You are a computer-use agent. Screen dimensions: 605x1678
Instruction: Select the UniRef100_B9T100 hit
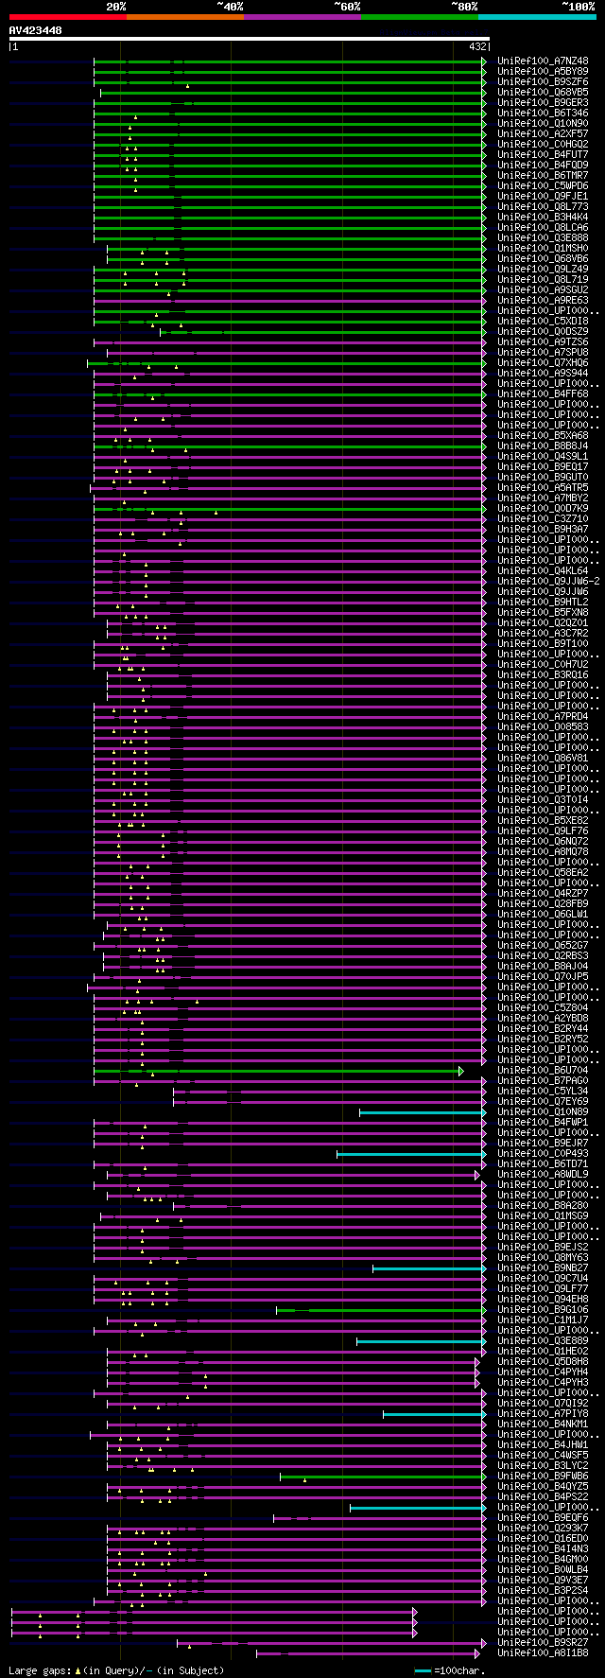[543, 644]
